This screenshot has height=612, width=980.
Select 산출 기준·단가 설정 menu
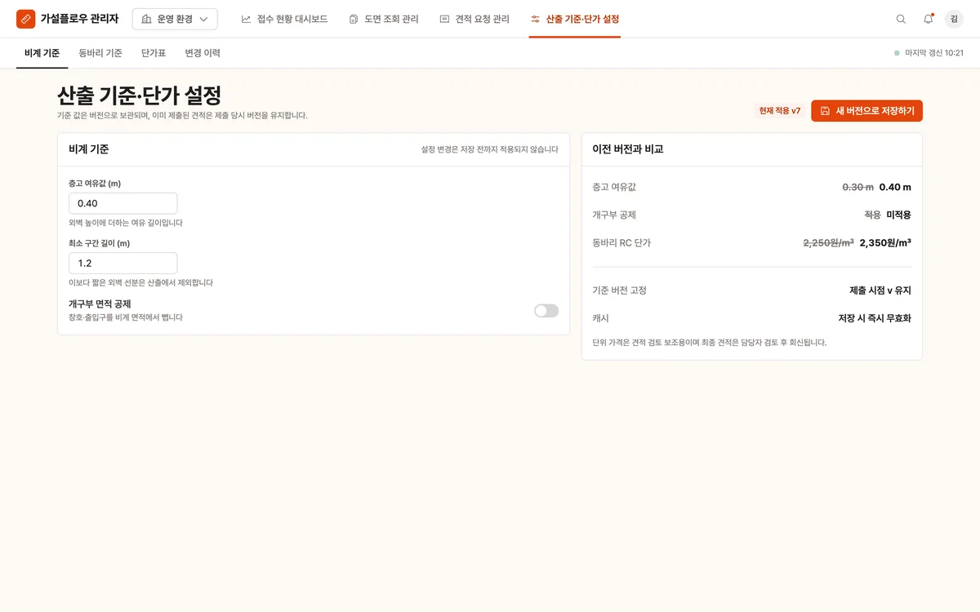point(574,19)
